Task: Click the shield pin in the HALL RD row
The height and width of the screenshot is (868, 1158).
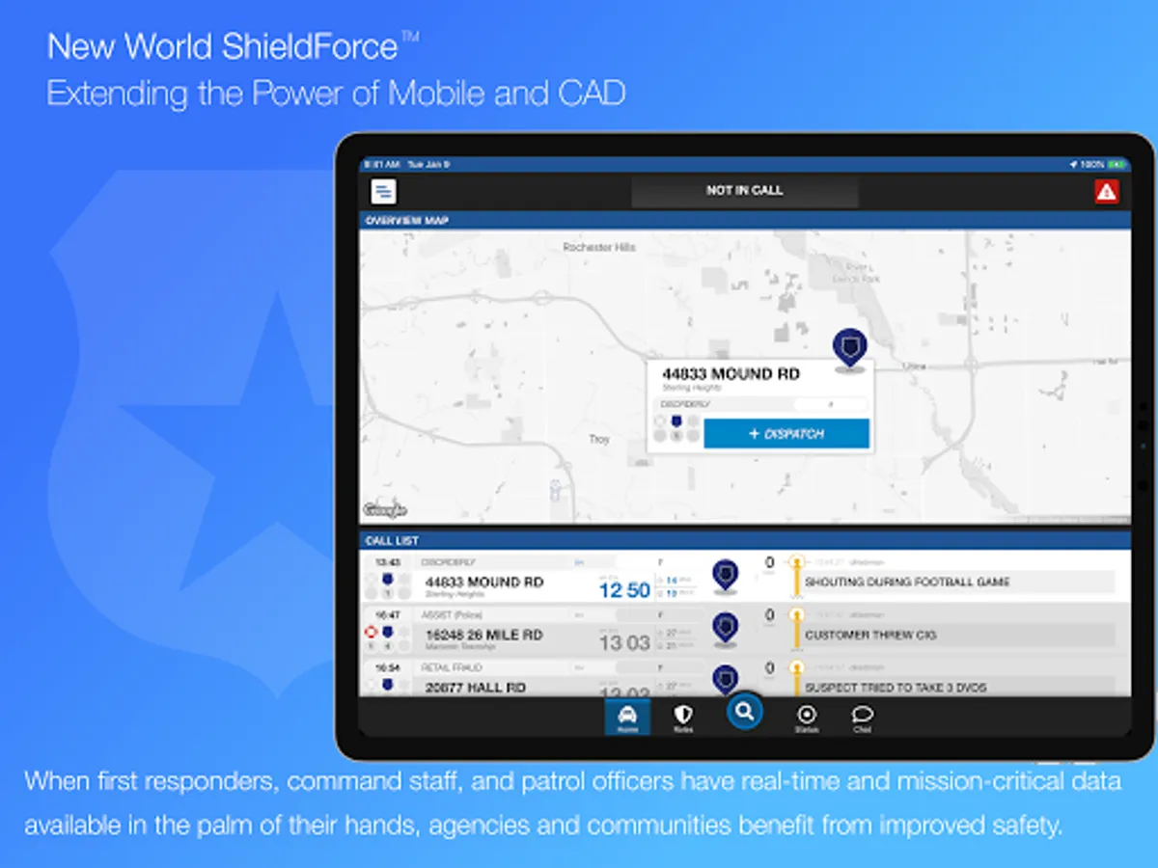Action: [x=725, y=678]
